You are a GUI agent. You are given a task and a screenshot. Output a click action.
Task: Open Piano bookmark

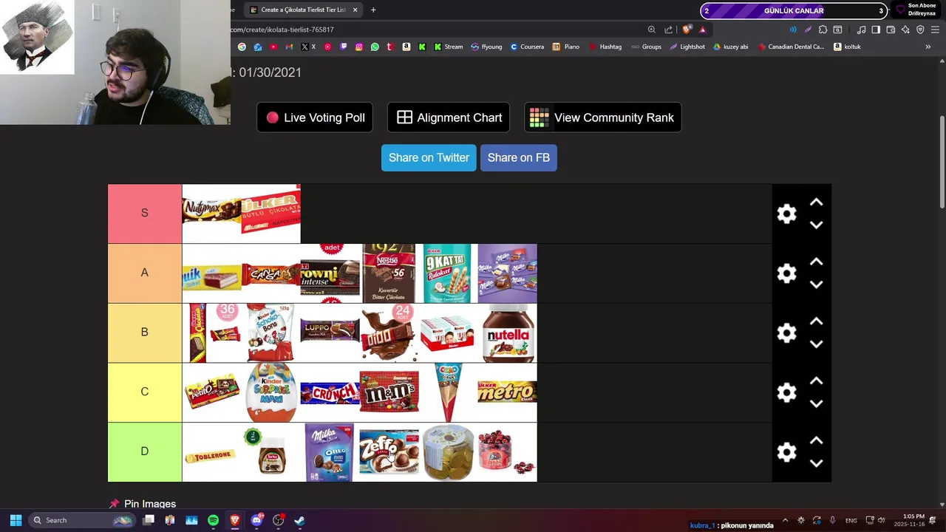[x=566, y=47]
